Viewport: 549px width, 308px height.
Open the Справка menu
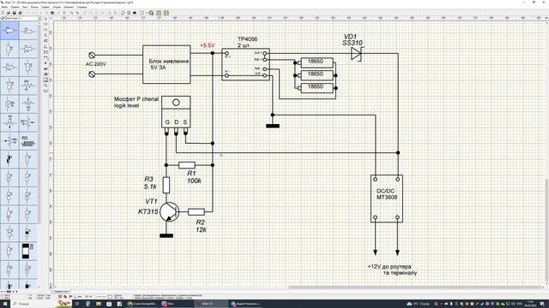(x=81, y=7)
